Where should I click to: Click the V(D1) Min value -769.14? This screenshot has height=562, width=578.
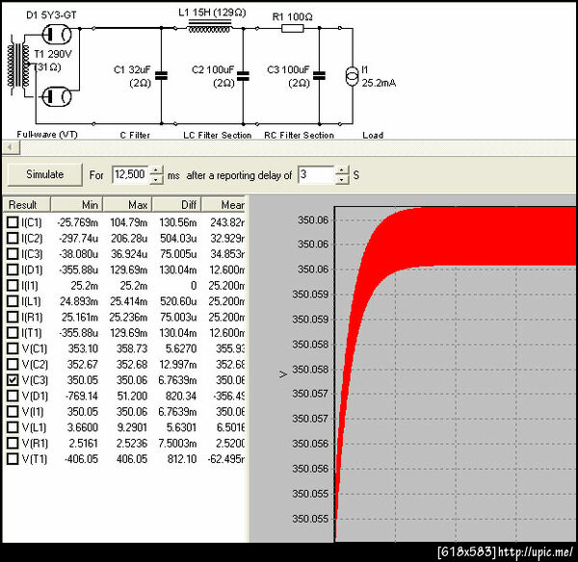(82, 396)
